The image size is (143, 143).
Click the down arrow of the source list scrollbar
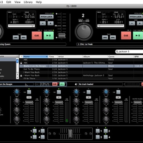[x=17, y=78]
